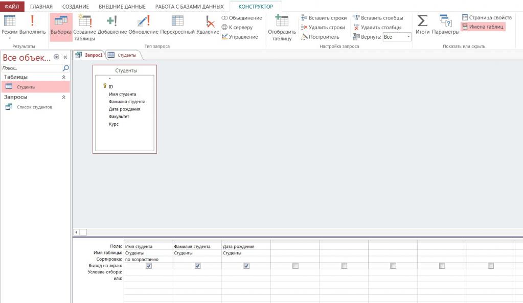The height and width of the screenshot is (303, 523).
Task: Open navigation pane category dropdown arrow
Action: coord(56,57)
